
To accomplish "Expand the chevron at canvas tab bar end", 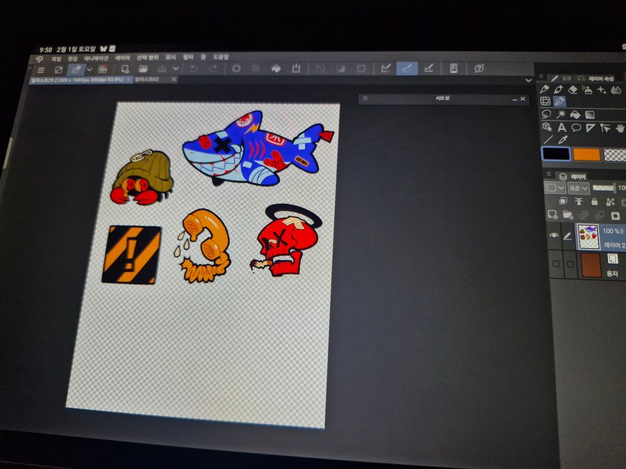I will 528,81.
